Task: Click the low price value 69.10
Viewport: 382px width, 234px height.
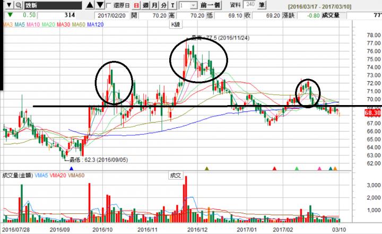Action: click(x=228, y=15)
